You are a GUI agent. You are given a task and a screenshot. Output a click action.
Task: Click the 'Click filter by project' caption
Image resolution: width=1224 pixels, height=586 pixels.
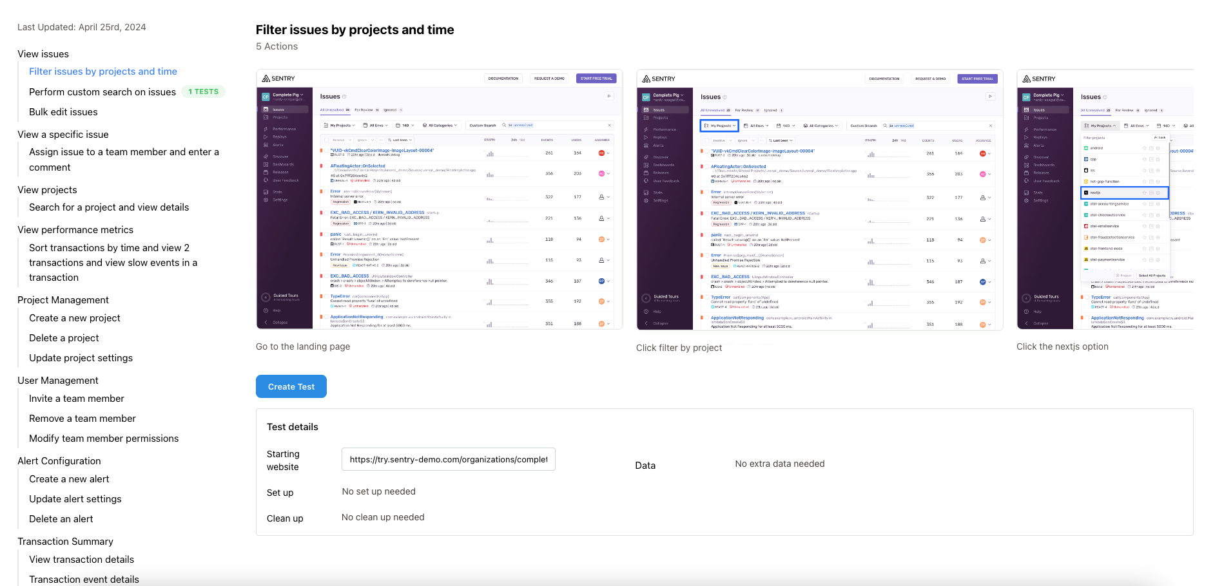click(x=679, y=348)
